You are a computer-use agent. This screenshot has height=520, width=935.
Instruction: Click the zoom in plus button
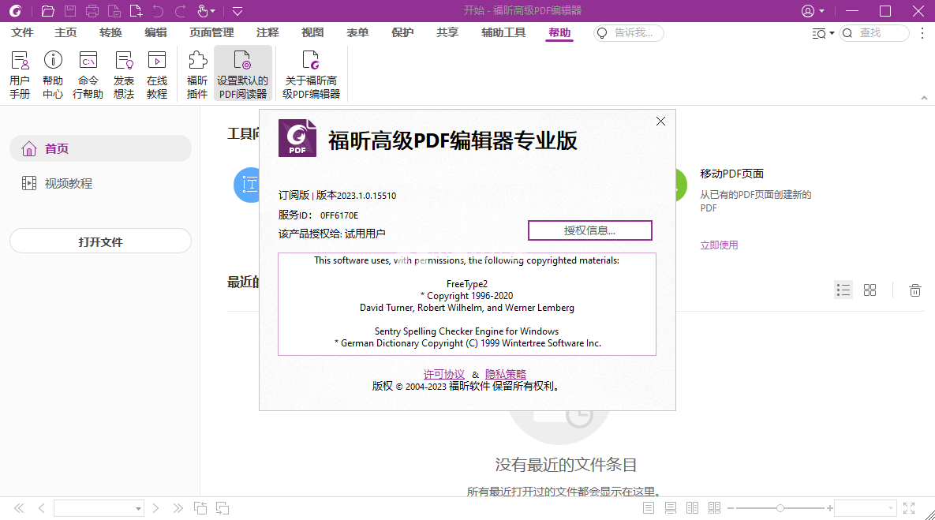click(829, 508)
